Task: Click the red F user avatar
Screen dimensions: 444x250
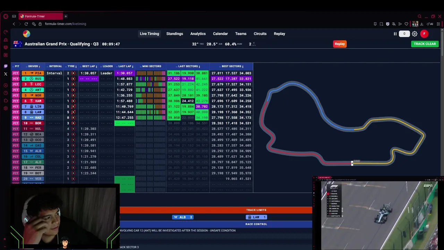Action: (x=424, y=34)
